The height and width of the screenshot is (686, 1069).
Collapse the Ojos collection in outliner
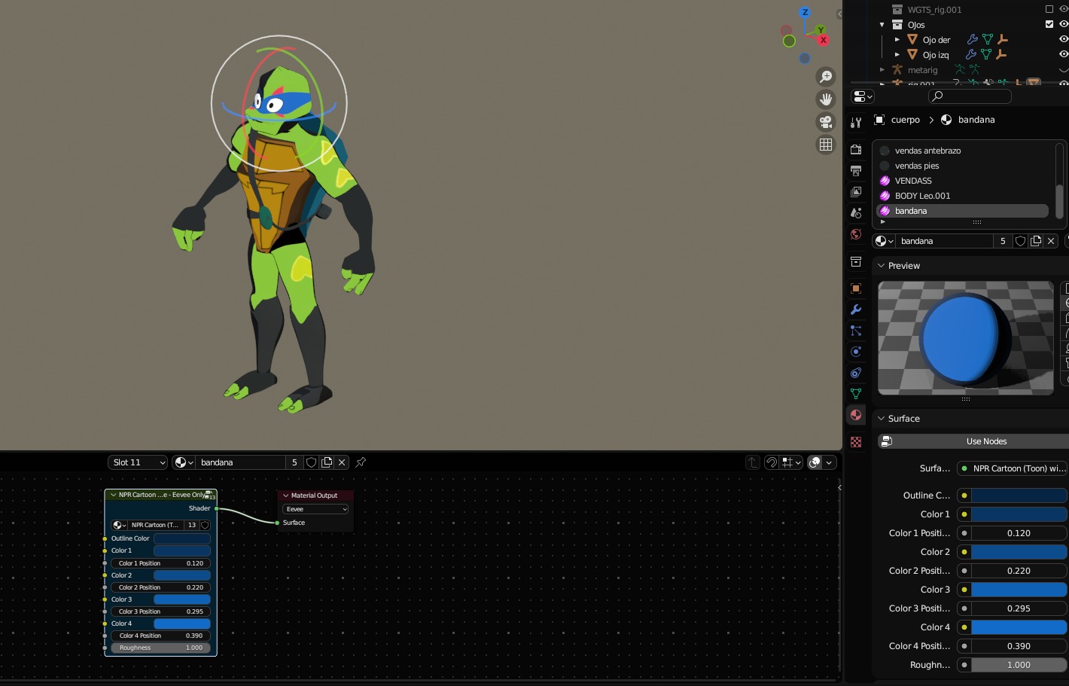[882, 25]
